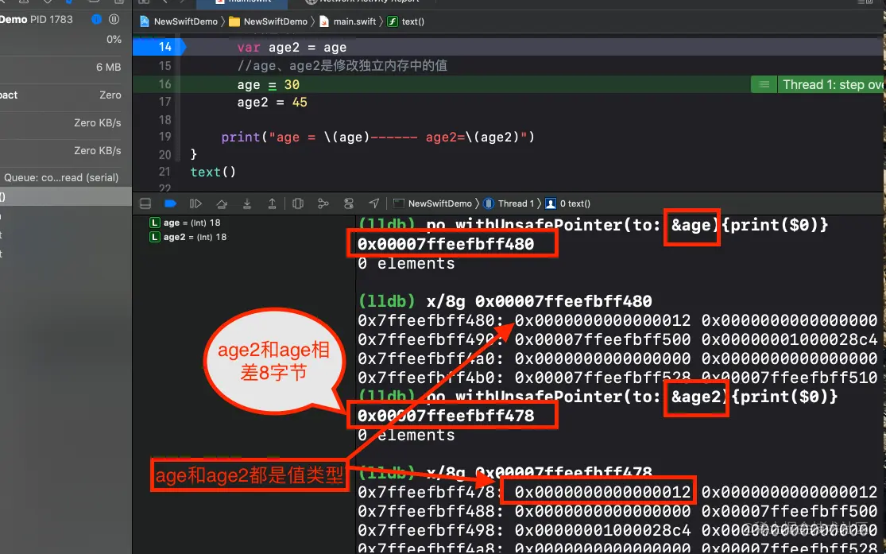This screenshot has height=554, width=886.
Task: Select the Energy Impact row showing Zero
Action: point(65,95)
